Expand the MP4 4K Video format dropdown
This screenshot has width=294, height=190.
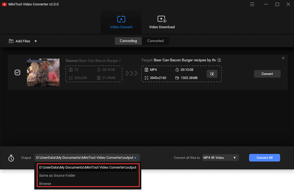coord(234,158)
